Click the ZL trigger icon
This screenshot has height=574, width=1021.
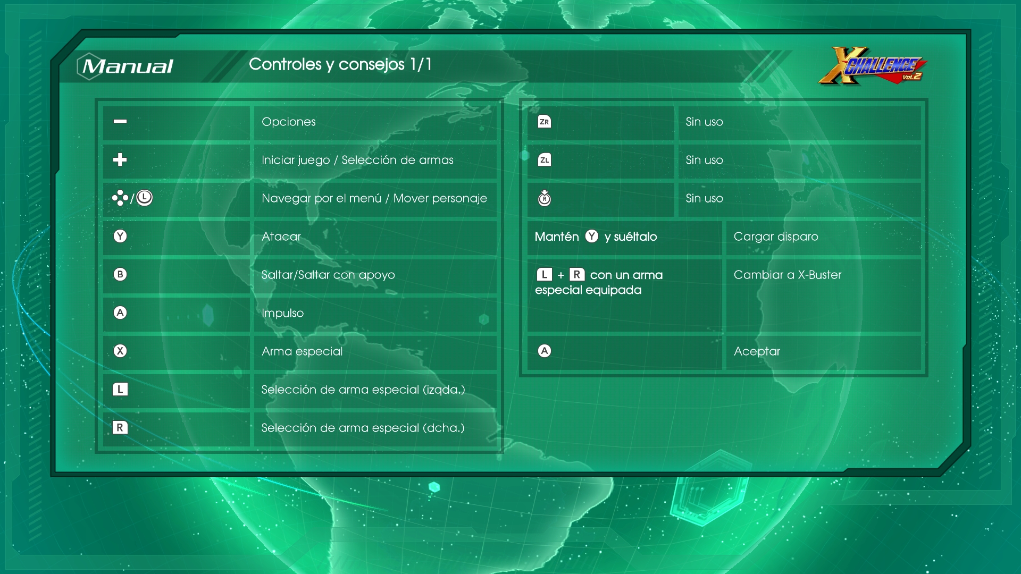pos(544,160)
